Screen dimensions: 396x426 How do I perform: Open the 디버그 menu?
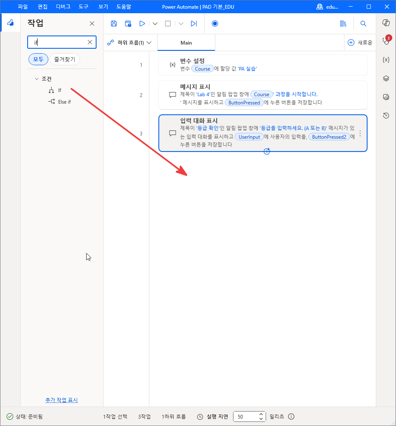[63, 7]
